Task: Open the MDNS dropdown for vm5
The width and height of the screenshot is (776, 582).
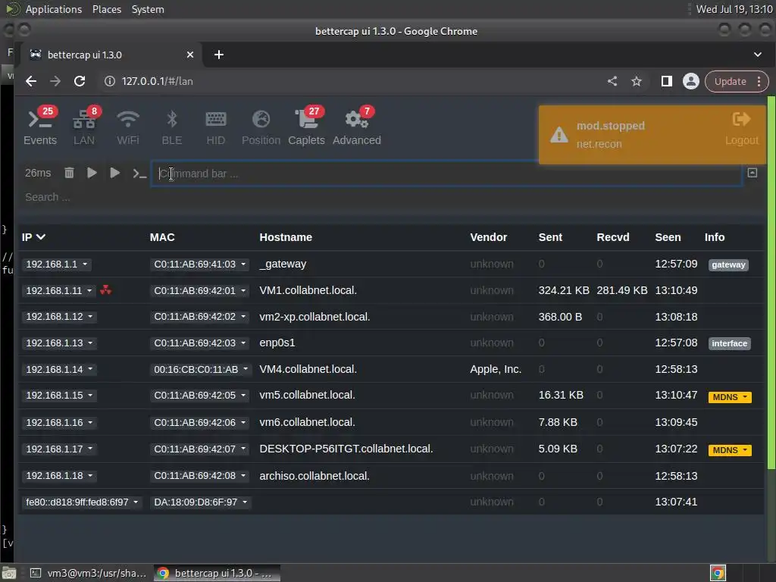Action: (x=730, y=397)
